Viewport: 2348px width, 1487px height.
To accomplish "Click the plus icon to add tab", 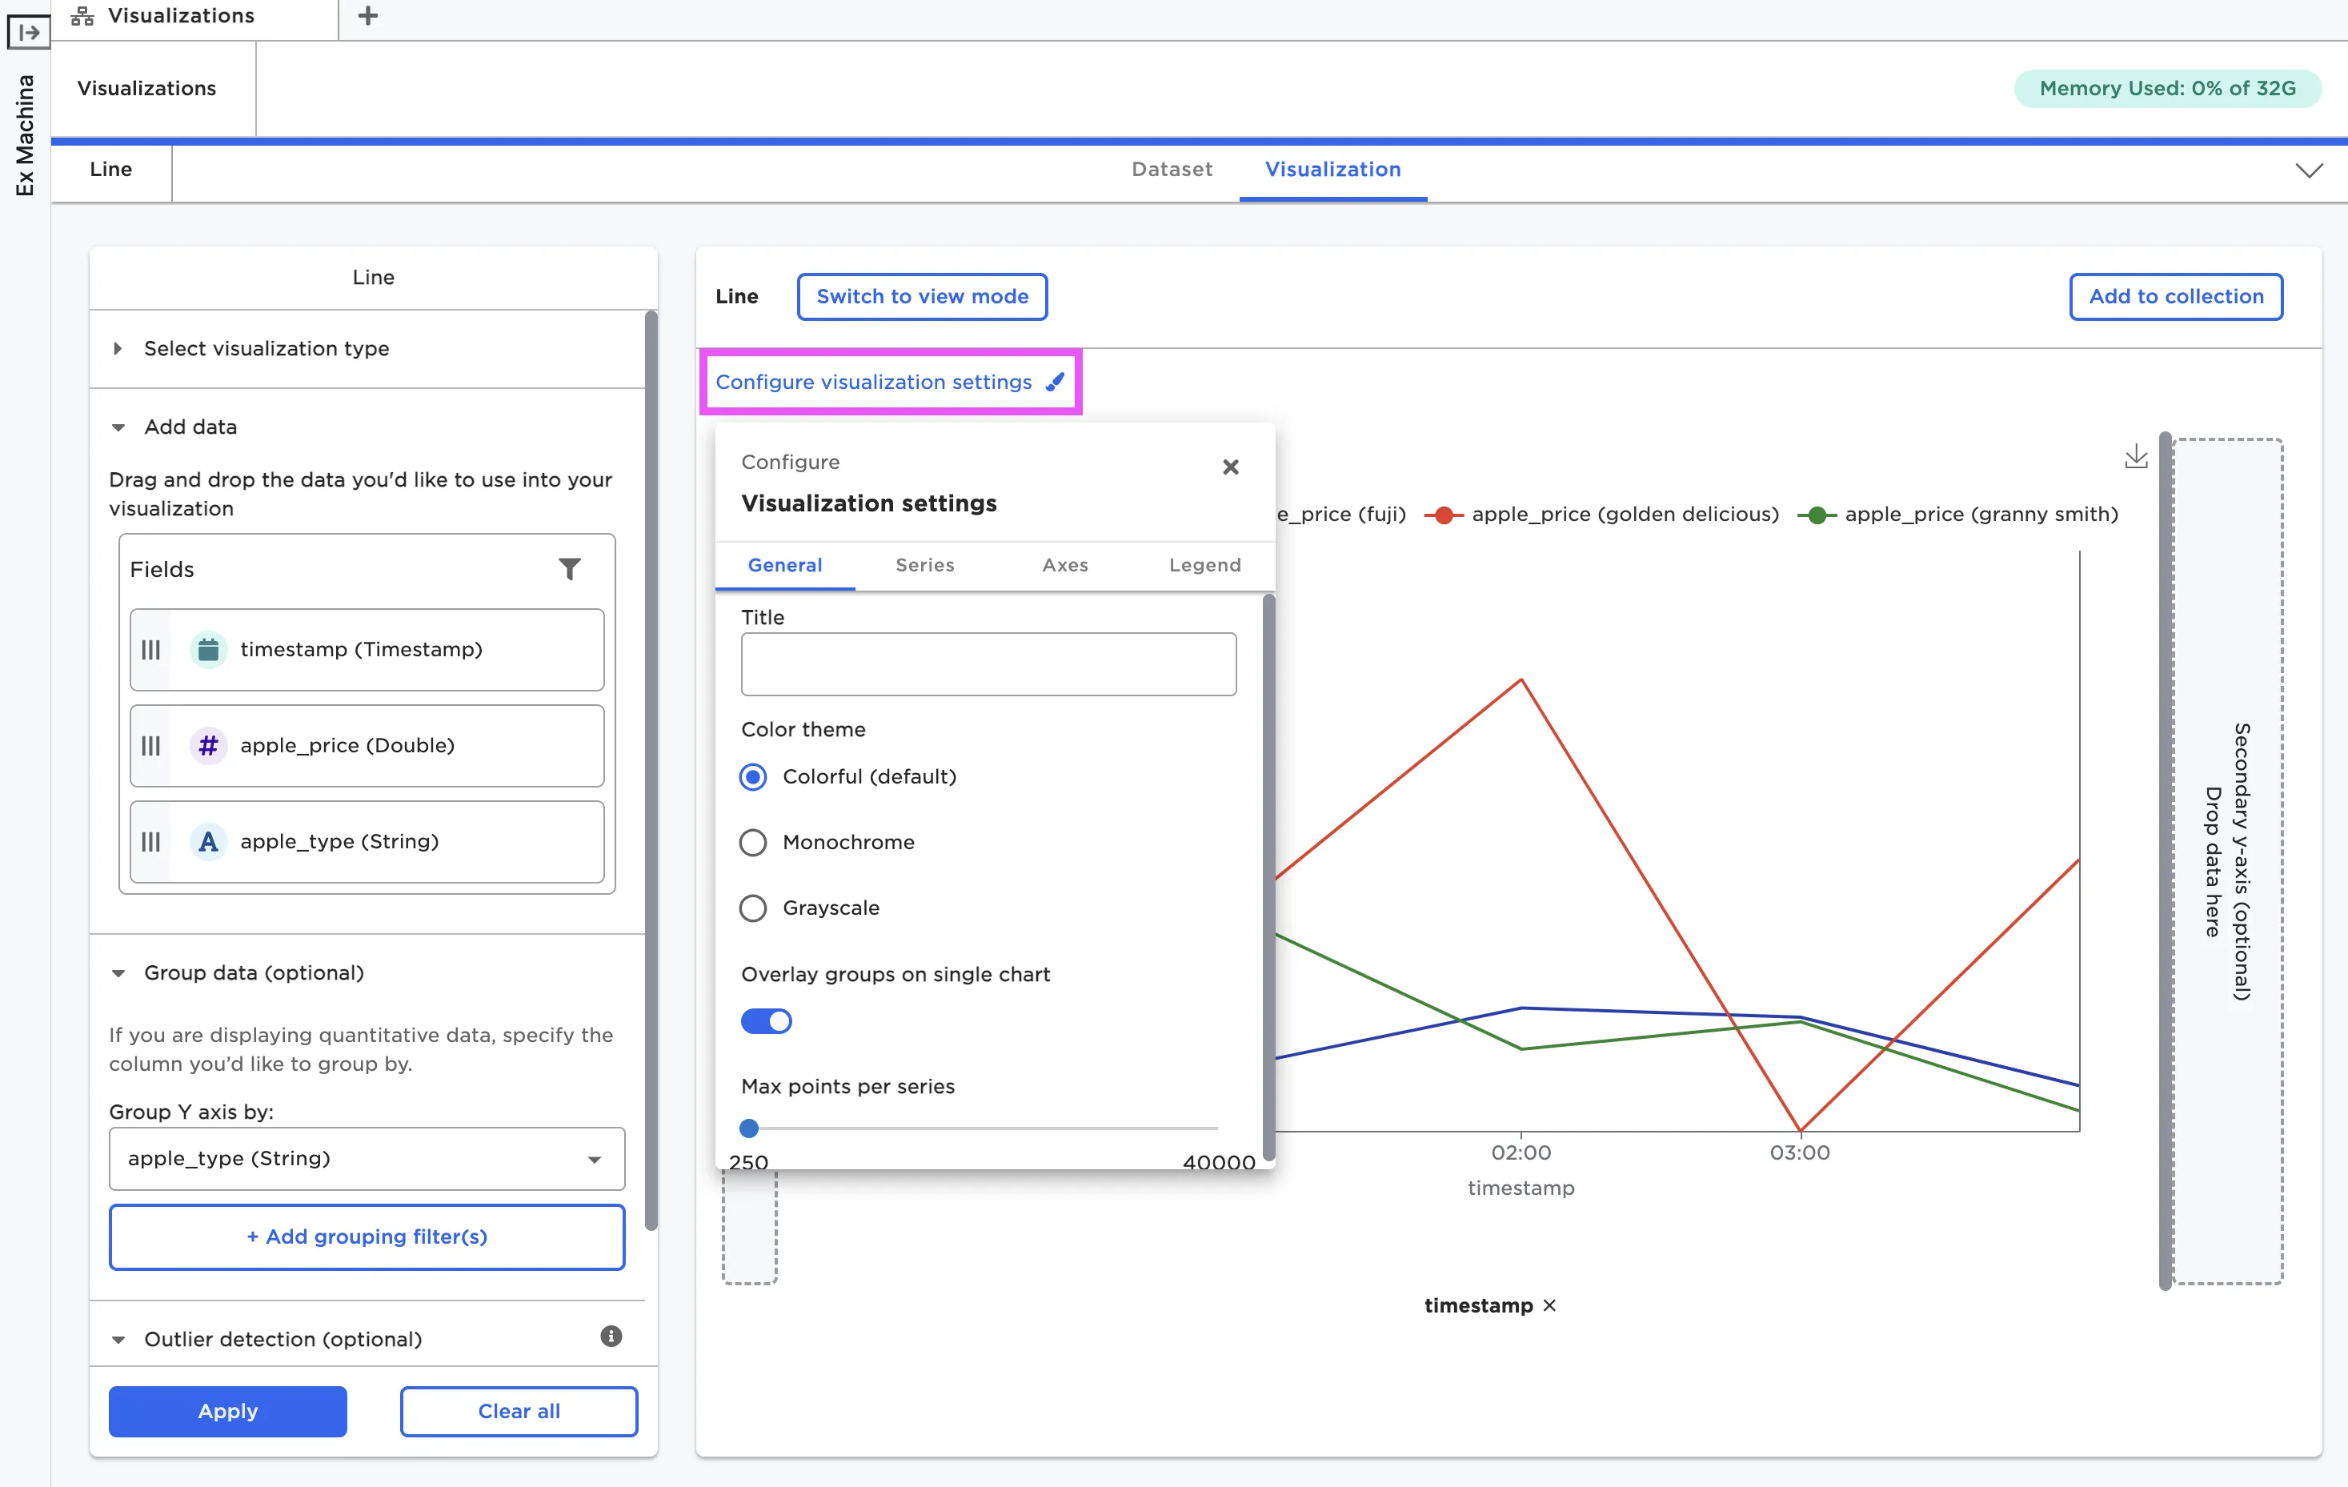I will tap(367, 15).
